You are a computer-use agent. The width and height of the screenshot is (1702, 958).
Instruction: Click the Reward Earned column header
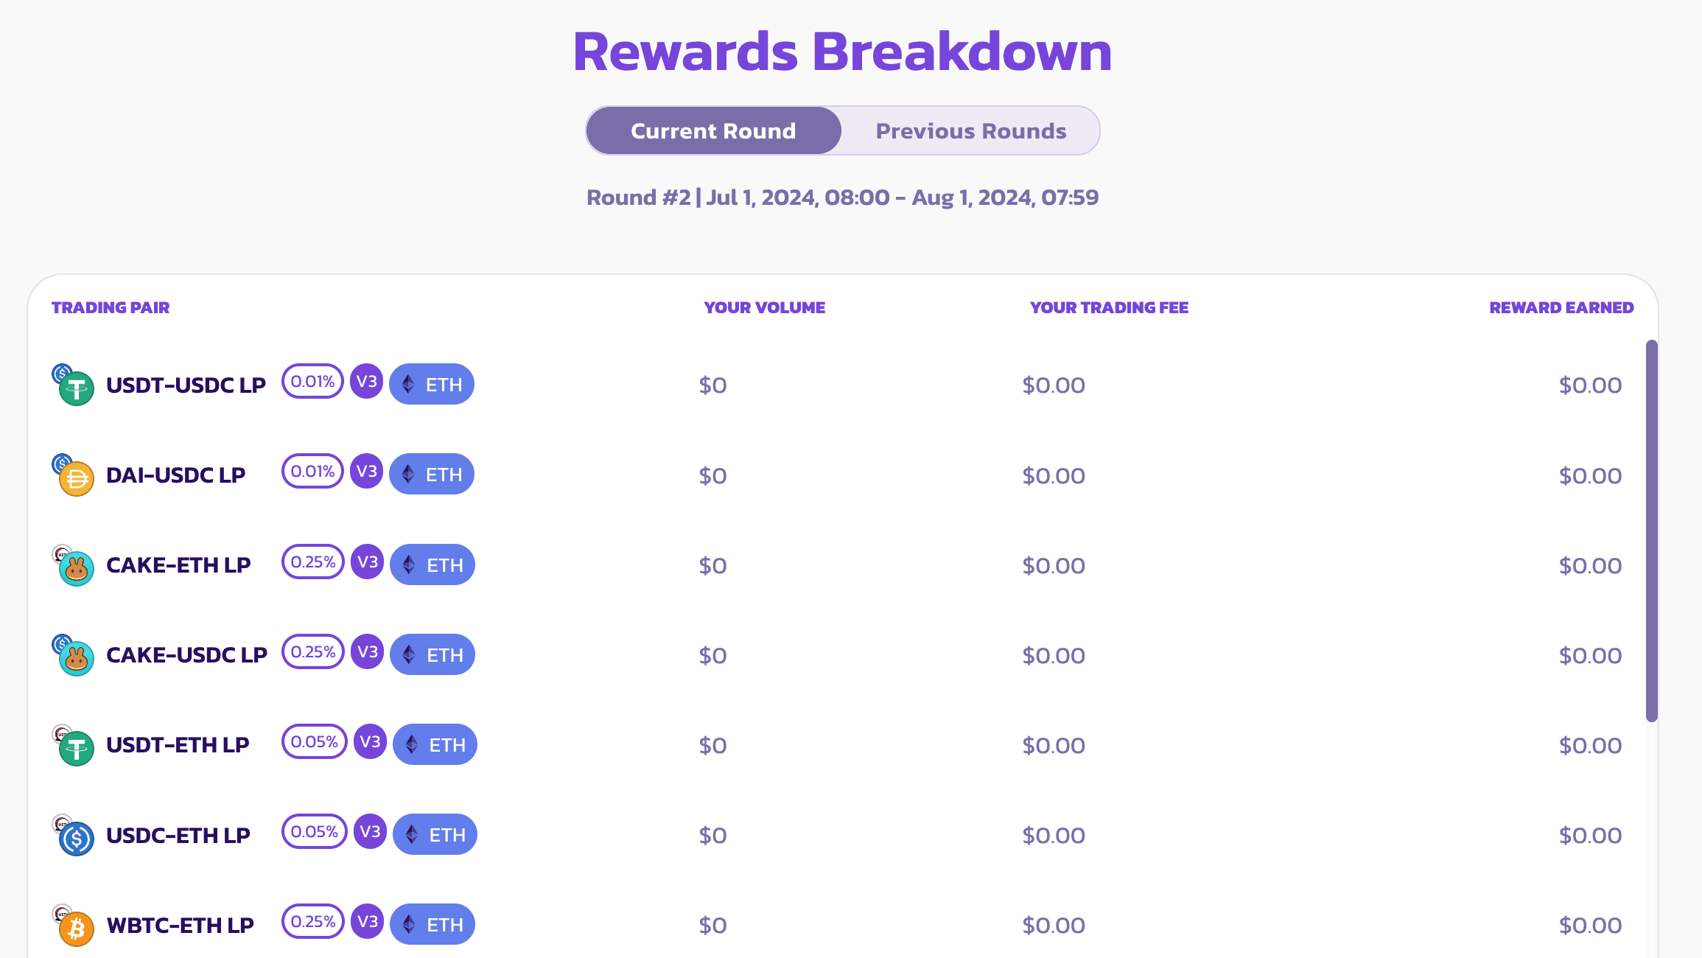point(1561,308)
